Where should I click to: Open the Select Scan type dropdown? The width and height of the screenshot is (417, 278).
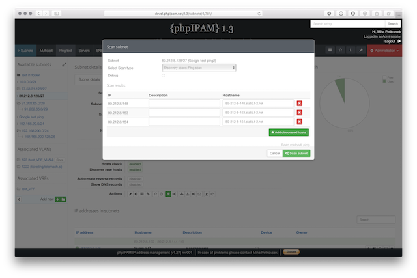tap(198, 68)
